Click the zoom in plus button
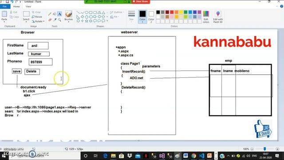Viewport: 284px width, 160px height. point(277,149)
